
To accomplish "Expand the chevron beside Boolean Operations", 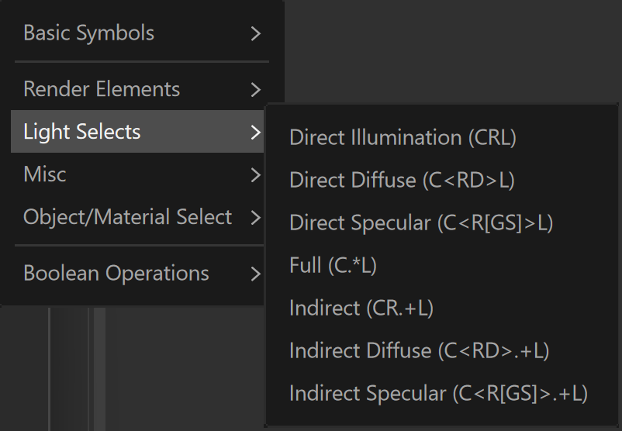I will point(256,274).
